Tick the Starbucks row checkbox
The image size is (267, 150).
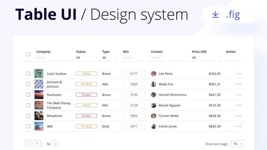click(29, 95)
